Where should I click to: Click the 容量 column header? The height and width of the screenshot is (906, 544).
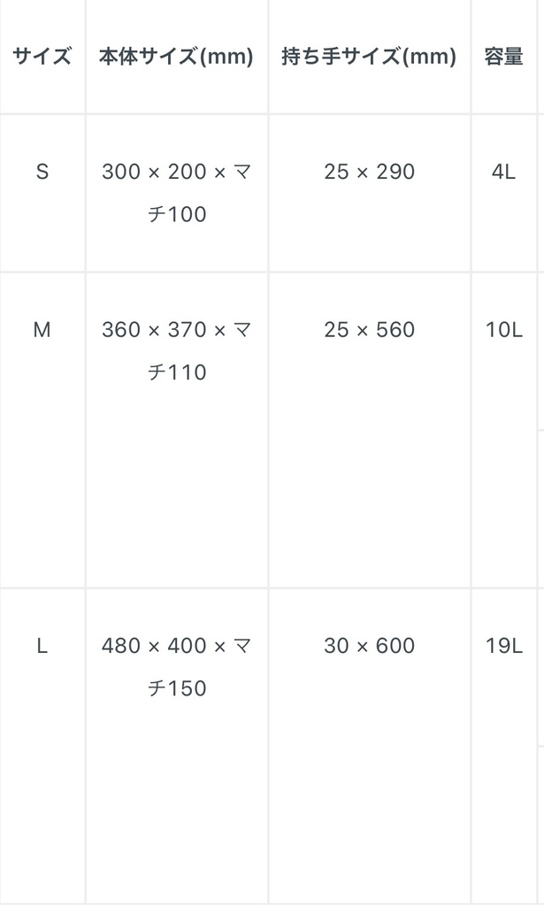pyautogui.click(x=504, y=58)
